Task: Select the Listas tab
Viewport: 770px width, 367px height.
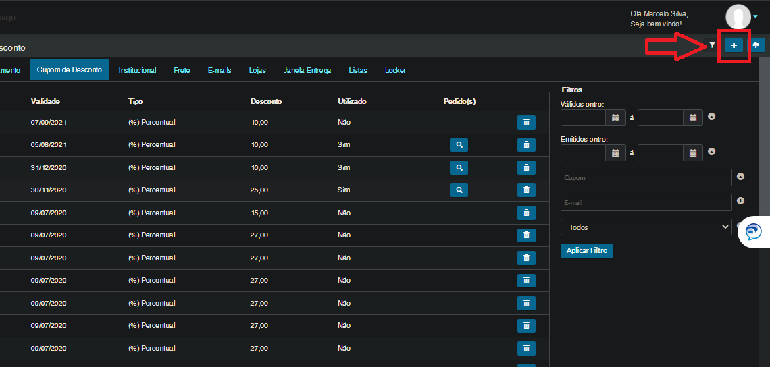Action: click(358, 70)
